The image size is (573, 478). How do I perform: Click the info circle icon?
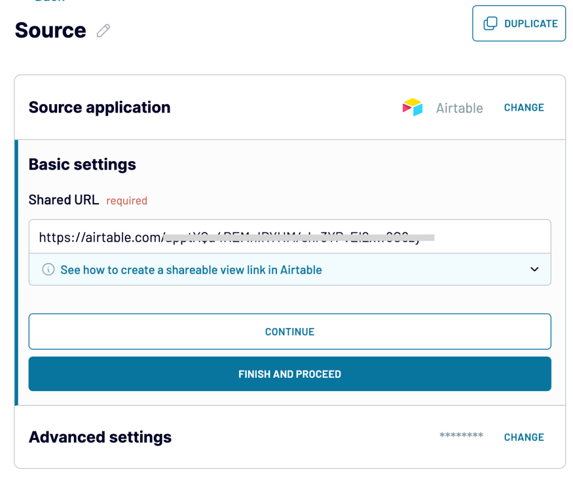pyautogui.click(x=48, y=269)
